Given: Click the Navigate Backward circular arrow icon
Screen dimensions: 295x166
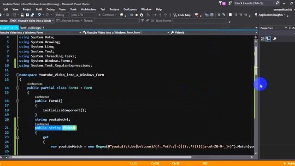Looking at the screenshot, I should [x=0, y=15].
